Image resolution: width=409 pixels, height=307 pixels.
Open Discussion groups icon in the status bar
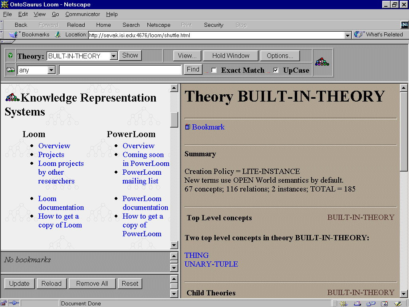(x=371, y=303)
